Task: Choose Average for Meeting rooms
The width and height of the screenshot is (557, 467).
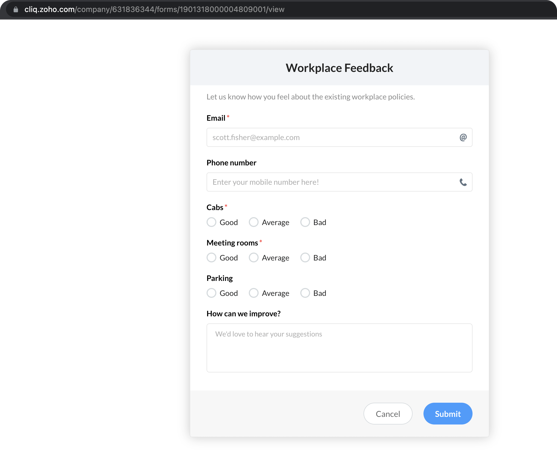Action: (254, 257)
